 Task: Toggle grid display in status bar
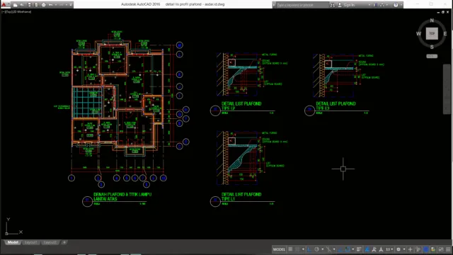pos(290,249)
